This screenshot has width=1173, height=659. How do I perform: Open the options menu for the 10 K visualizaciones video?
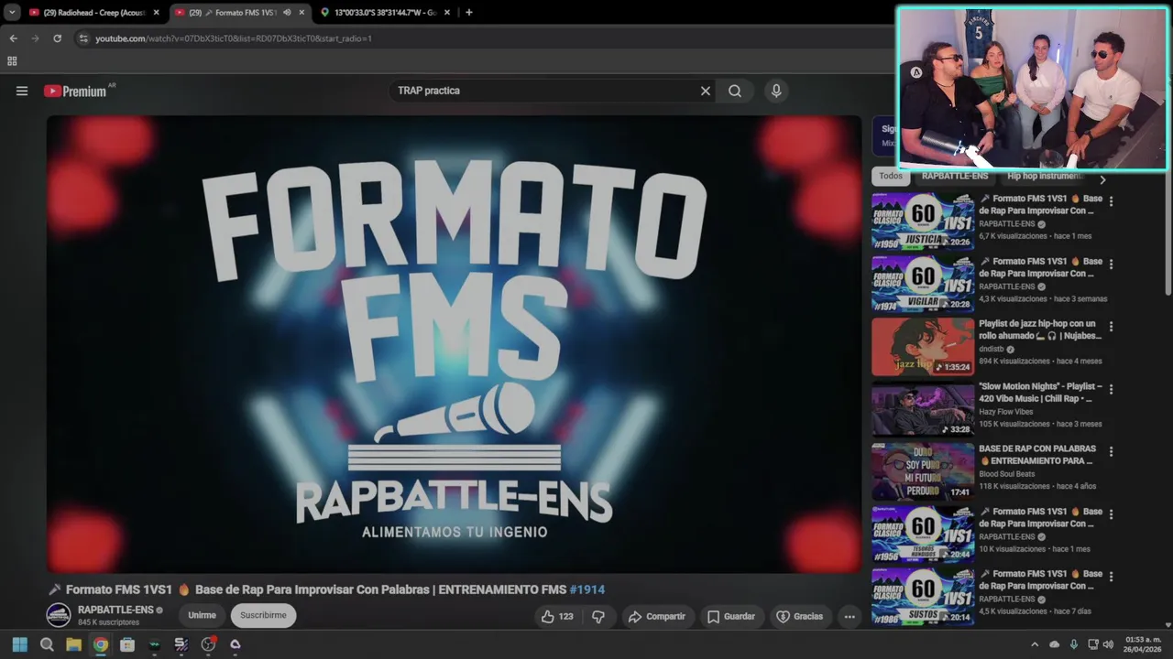[x=1111, y=514]
